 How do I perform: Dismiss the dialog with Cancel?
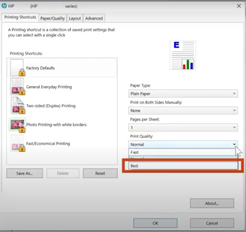tap(212, 223)
